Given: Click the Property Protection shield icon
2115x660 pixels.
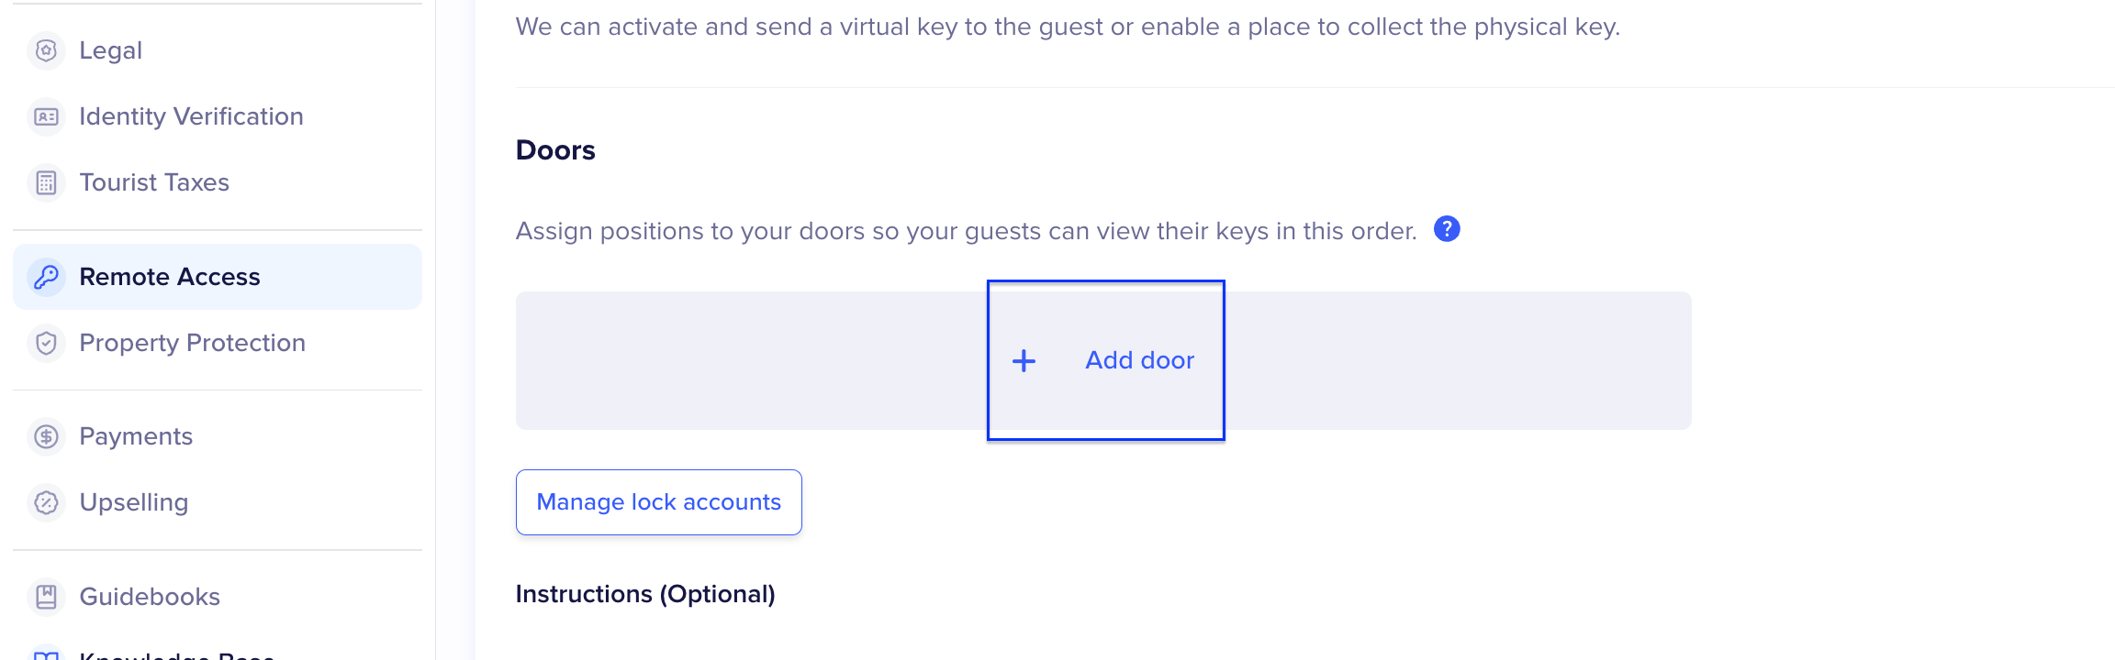Looking at the screenshot, I should pyautogui.click(x=46, y=343).
